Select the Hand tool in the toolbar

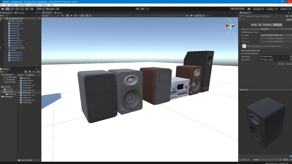pyautogui.click(x=2, y=9)
